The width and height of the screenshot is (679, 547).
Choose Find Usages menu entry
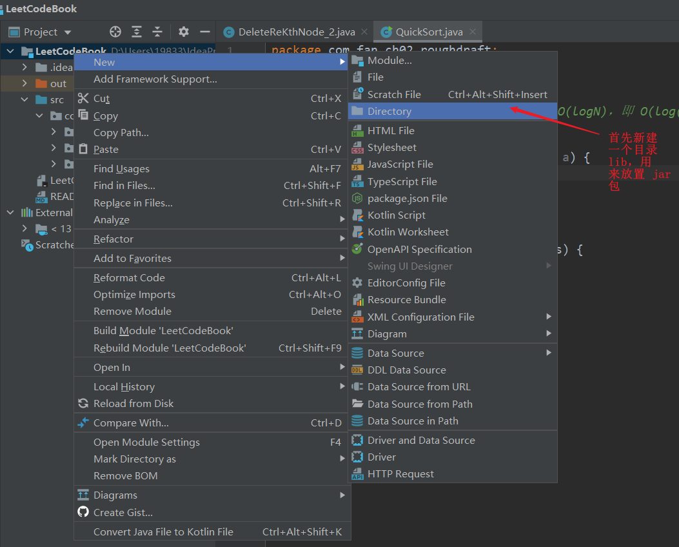[212, 168]
